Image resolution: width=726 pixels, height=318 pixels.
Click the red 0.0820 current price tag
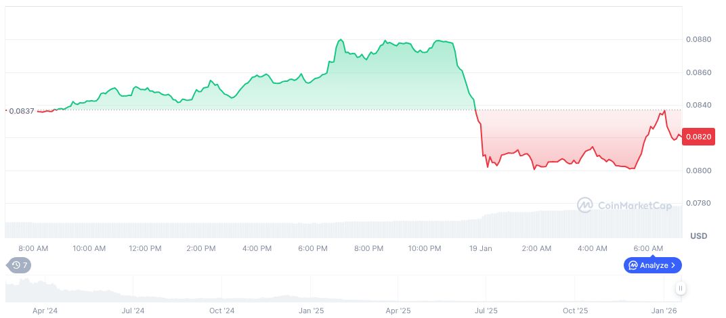pos(698,137)
